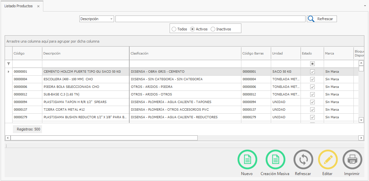The height and width of the screenshot is (181, 369).
Task: Click SACO 50 KG unit cell
Action: click(286, 71)
